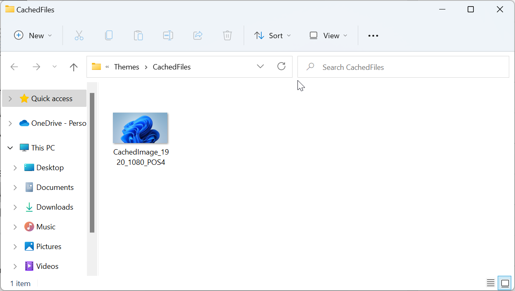
Task: Refresh the CachedFiles folder view
Action: [x=281, y=66]
